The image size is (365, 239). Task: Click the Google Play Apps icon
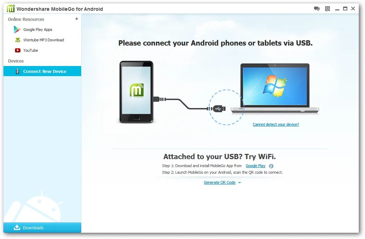pos(17,30)
